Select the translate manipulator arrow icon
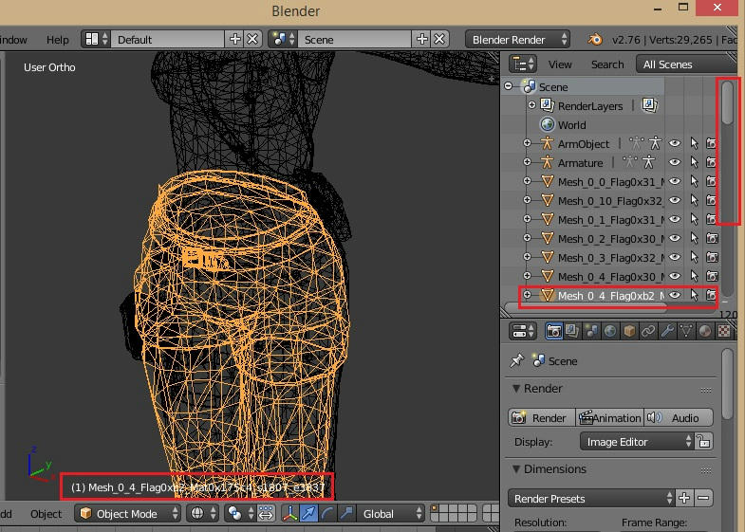The width and height of the screenshot is (745, 532). pos(307,513)
